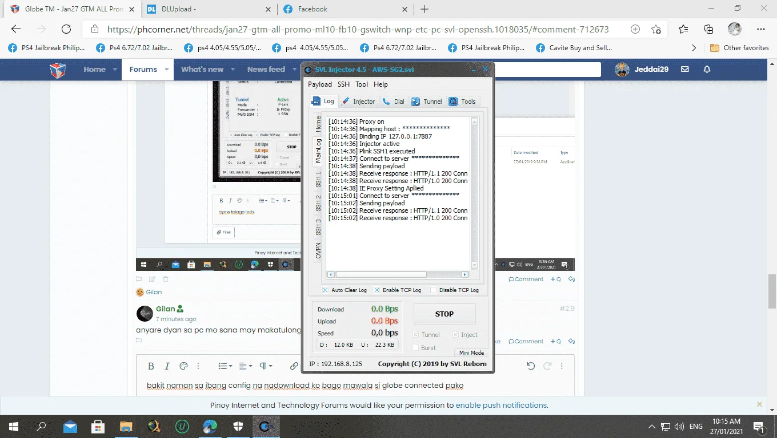Image resolution: width=777 pixels, height=438 pixels.
Task: Switch to the Tunnel tab
Action: coord(426,102)
